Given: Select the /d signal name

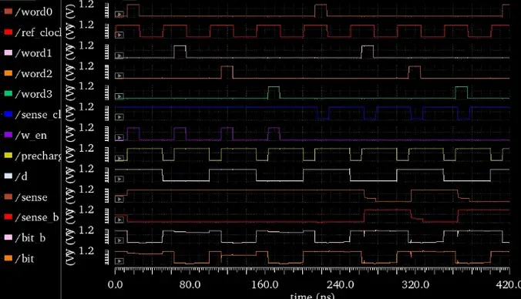Looking at the screenshot, I should [22, 176].
